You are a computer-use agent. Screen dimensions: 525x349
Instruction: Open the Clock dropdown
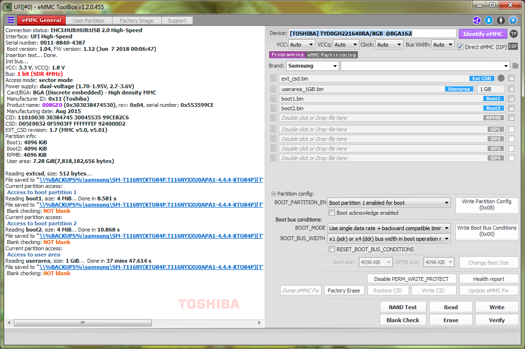click(389, 45)
